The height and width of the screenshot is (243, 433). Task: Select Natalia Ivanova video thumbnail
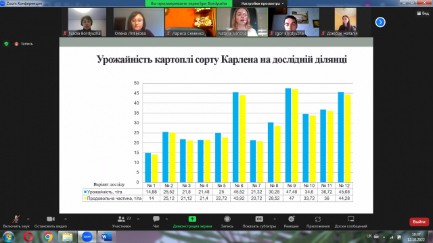coord(242,22)
